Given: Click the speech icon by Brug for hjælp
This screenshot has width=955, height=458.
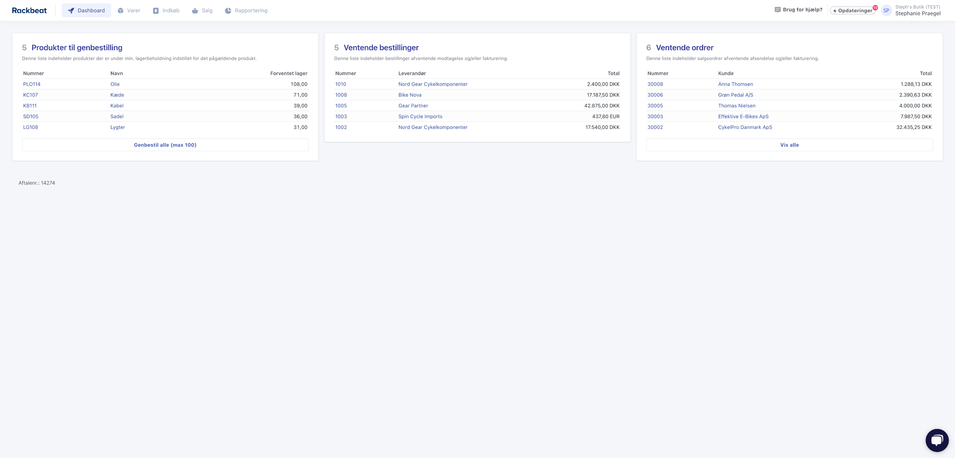Looking at the screenshot, I should coord(777,10).
